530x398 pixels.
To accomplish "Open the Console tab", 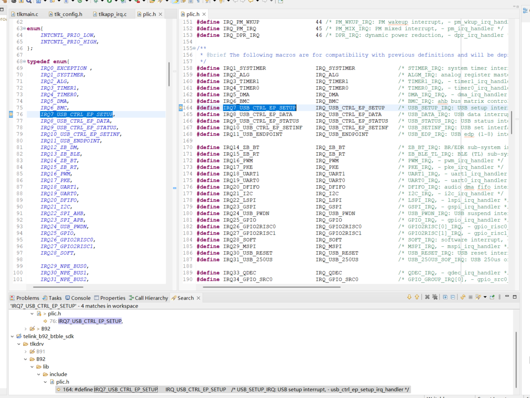I will (78, 298).
